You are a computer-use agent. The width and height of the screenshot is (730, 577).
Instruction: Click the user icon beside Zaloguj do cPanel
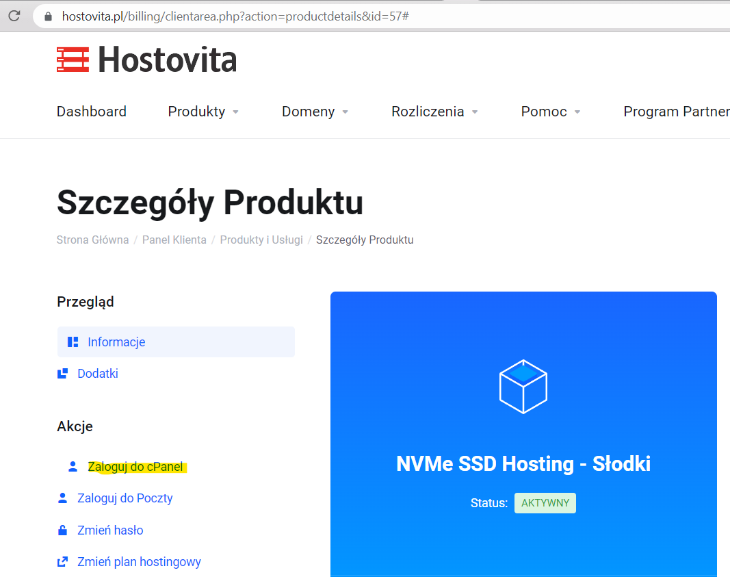click(x=73, y=467)
